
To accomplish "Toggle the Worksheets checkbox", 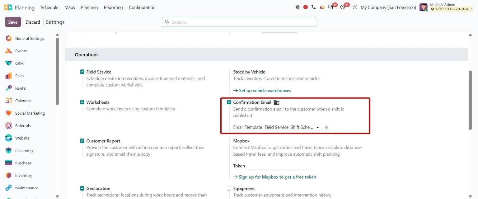I will click(82, 102).
